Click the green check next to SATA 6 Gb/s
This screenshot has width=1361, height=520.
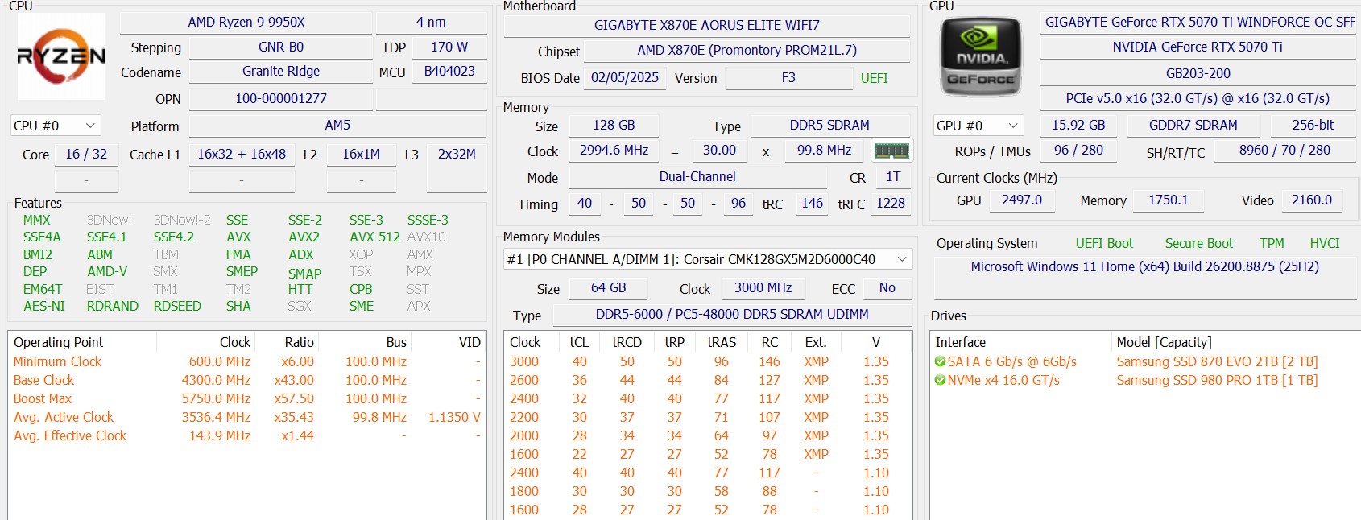point(940,361)
